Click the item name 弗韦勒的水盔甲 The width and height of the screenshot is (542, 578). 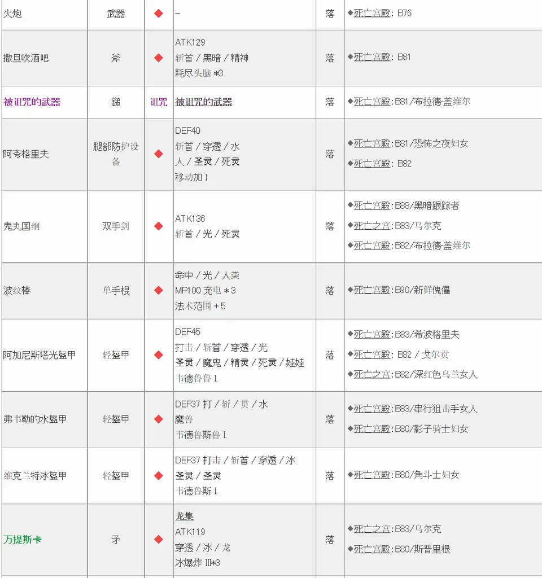coord(35,419)
